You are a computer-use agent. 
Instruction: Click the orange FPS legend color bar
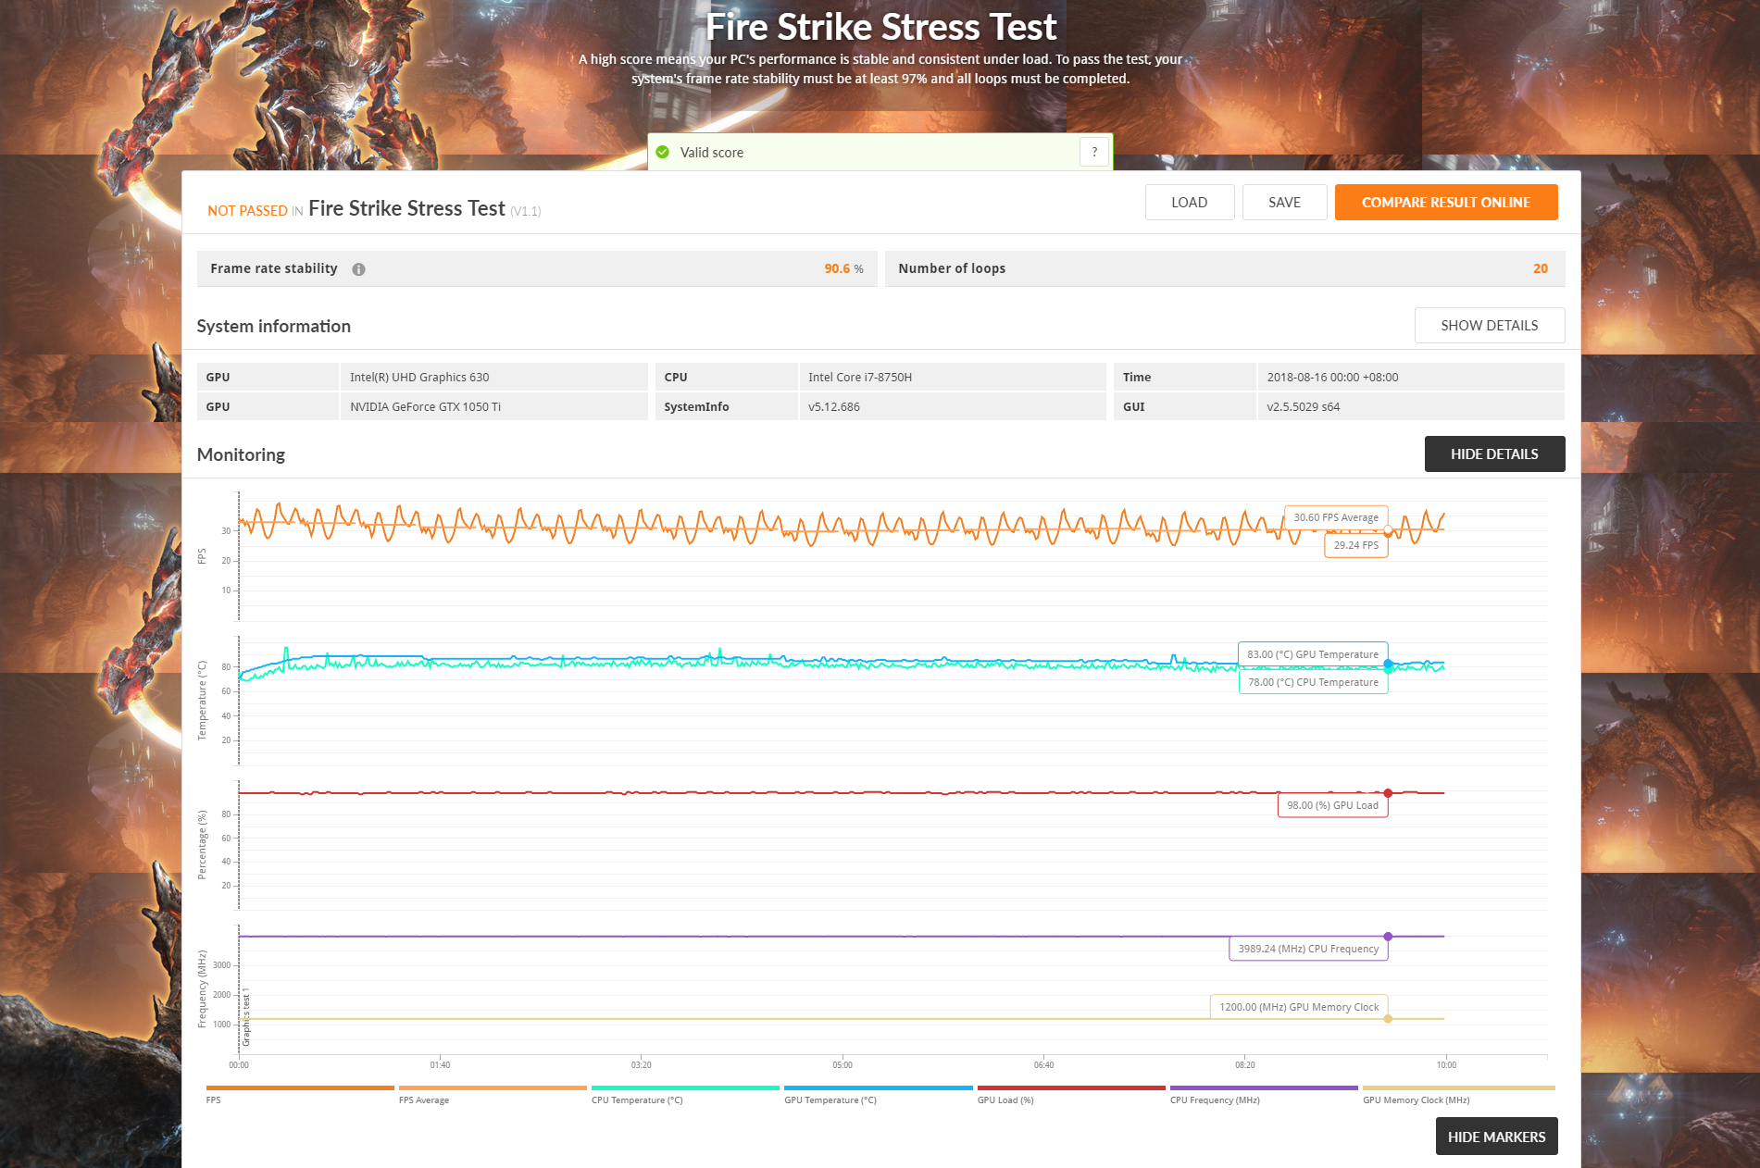pos(300,1088)
